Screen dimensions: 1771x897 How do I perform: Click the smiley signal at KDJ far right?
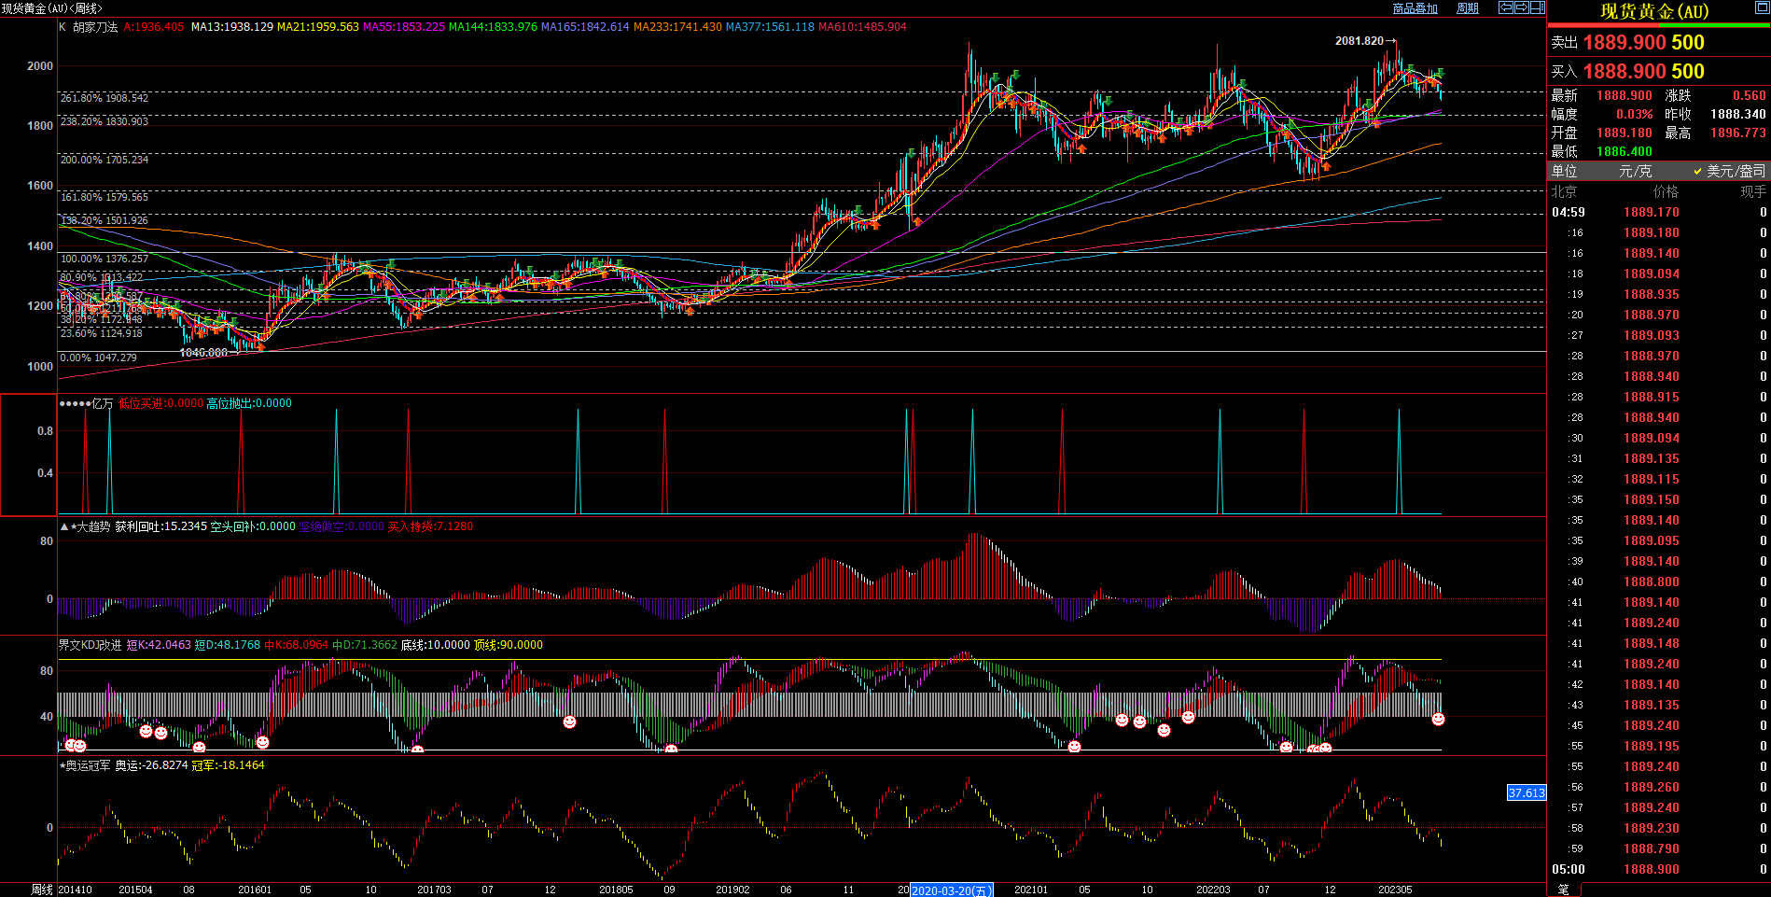1438,719
